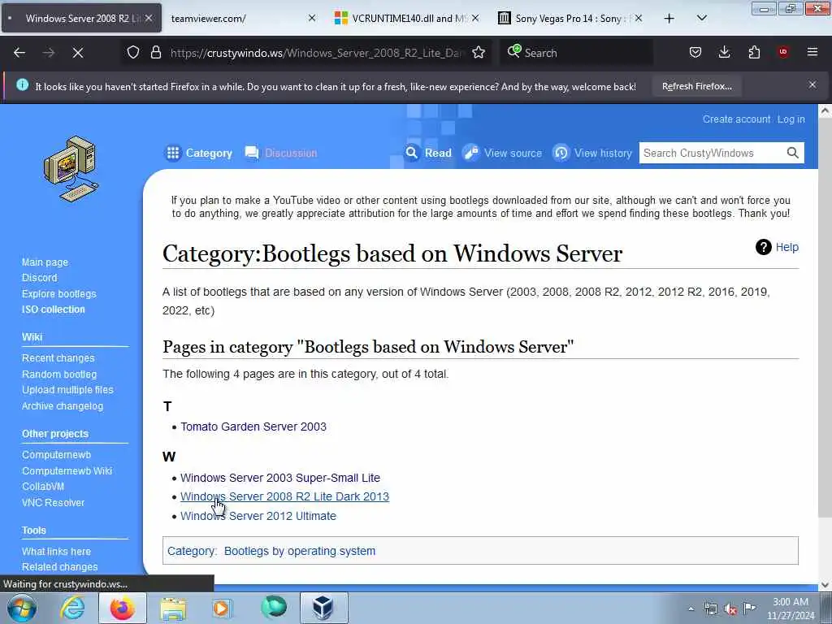Close the Windows Server 2008 R2 tab
Image resolution: width=832 pixels, height=624 pixels.
click(x=149, y=19)
